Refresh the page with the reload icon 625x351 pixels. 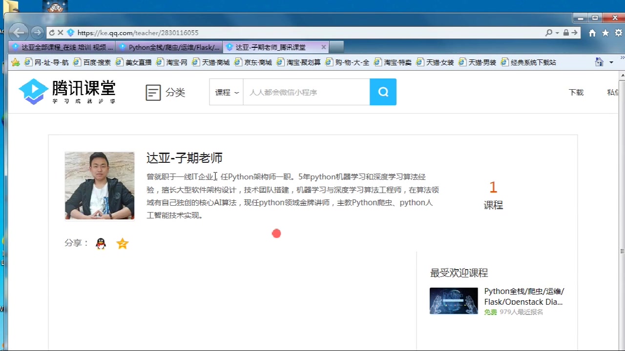(52, 33)
